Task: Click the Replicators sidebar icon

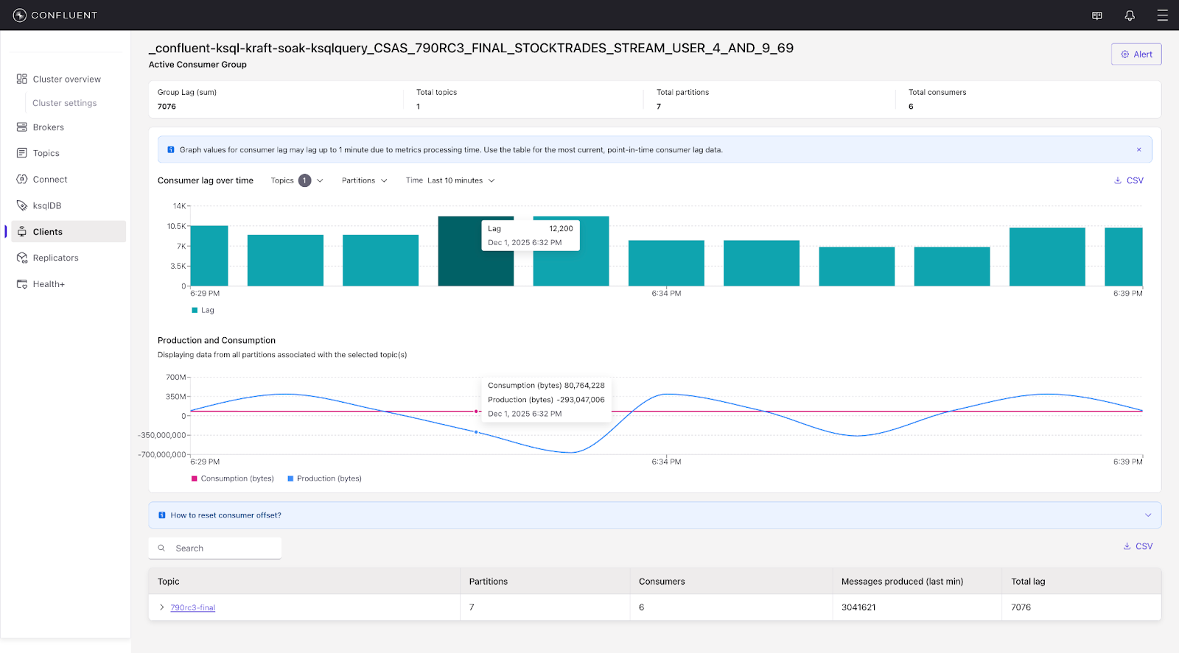Action: pos(22,258)
